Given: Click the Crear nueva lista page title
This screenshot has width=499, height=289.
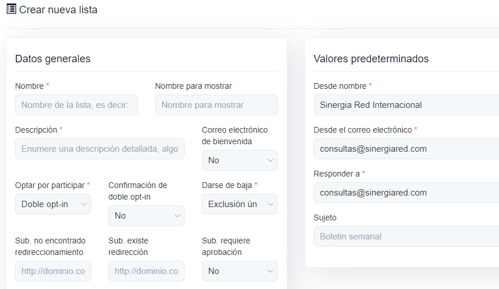Looking at the screenshot, I should [58, 10].
